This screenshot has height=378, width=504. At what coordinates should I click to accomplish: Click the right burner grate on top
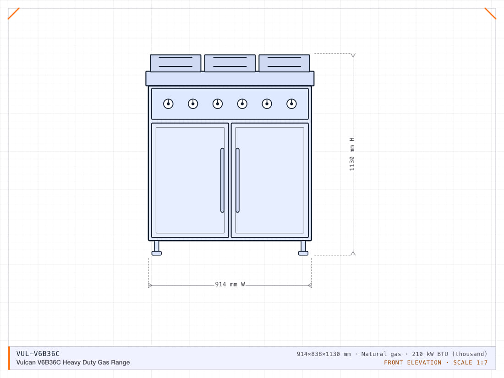285,63
